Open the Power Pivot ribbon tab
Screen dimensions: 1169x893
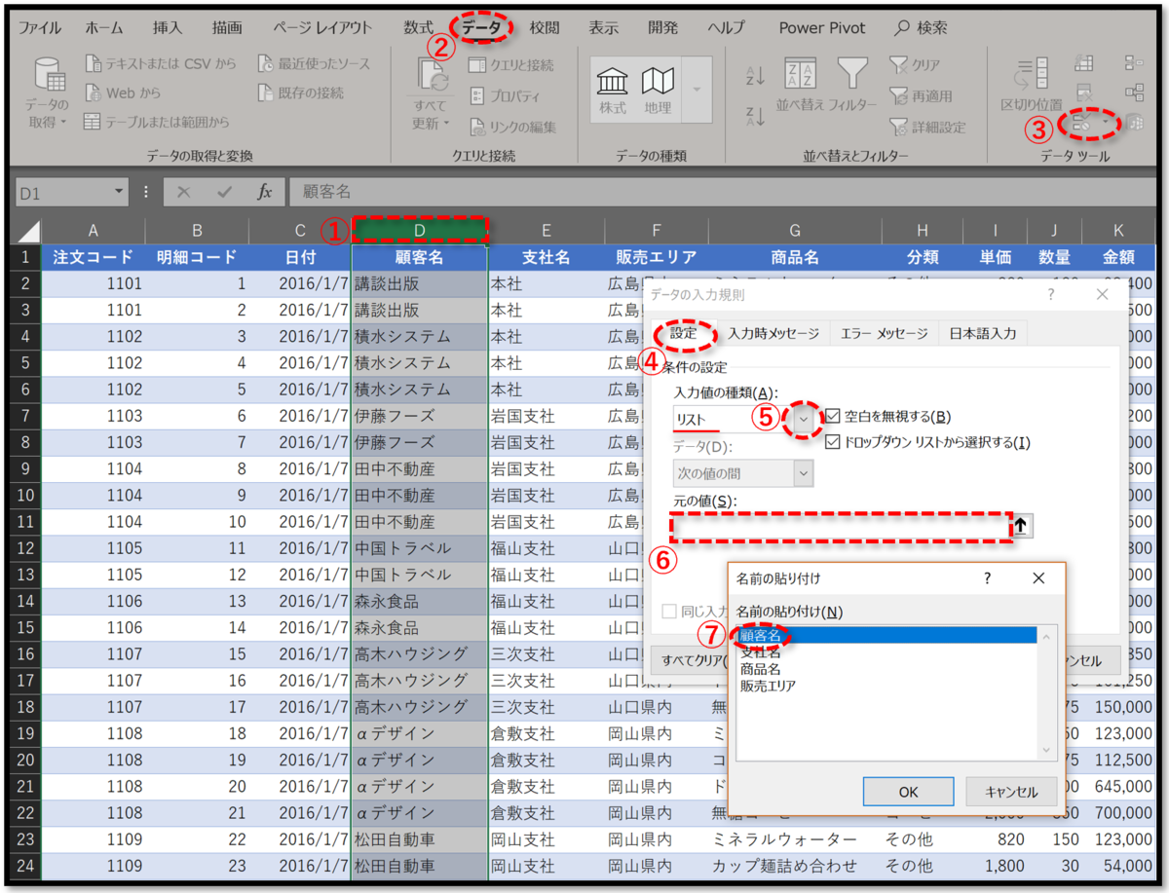(821, 27)
